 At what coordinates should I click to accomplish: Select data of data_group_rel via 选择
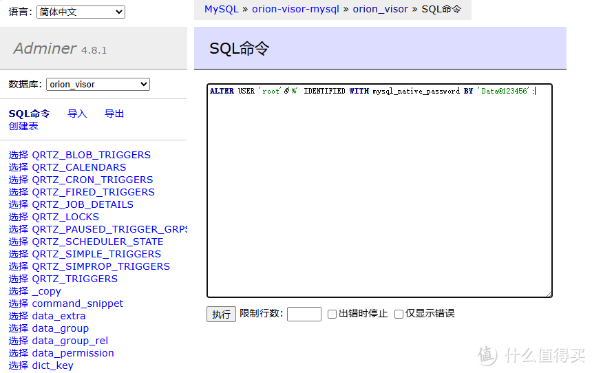click(x=19, y=341)
